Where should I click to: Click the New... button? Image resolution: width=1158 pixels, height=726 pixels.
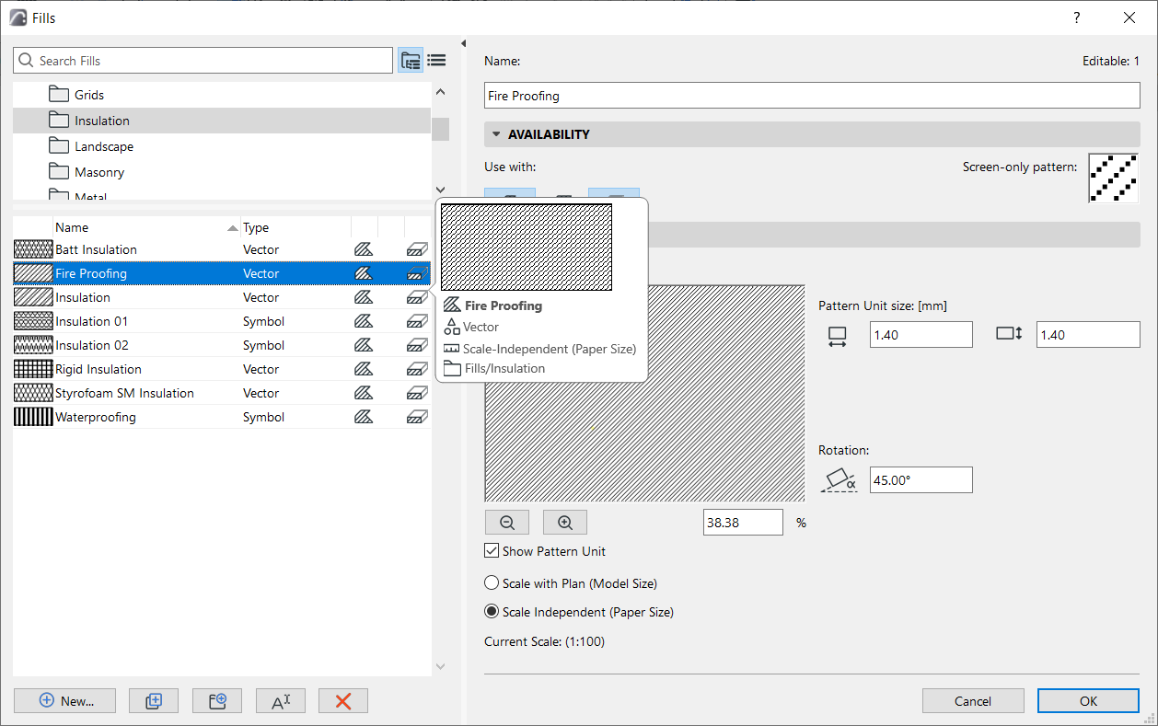65,701
